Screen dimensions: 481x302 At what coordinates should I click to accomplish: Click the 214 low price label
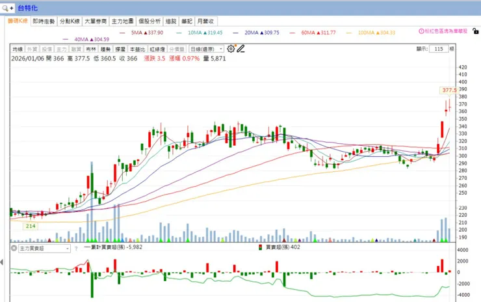click(31, 226)
